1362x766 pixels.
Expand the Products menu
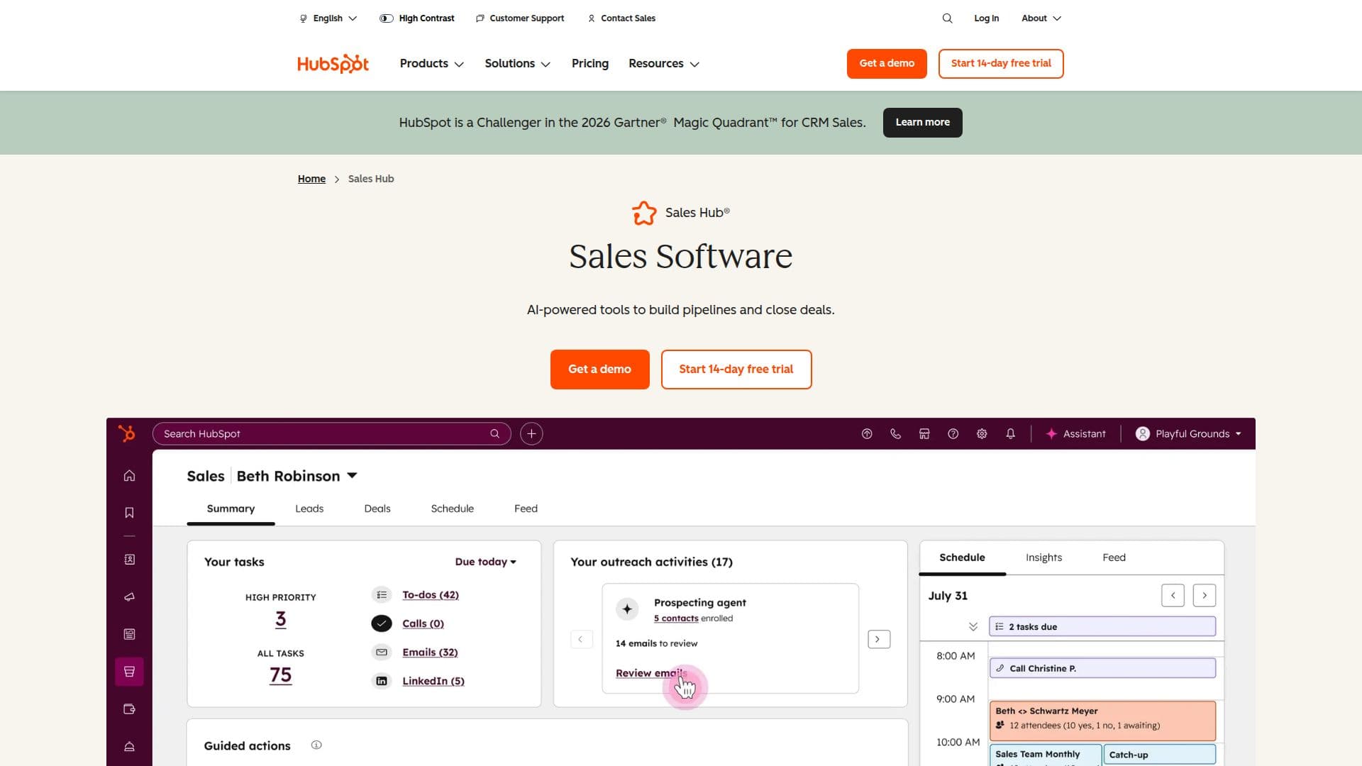[431, 64]
